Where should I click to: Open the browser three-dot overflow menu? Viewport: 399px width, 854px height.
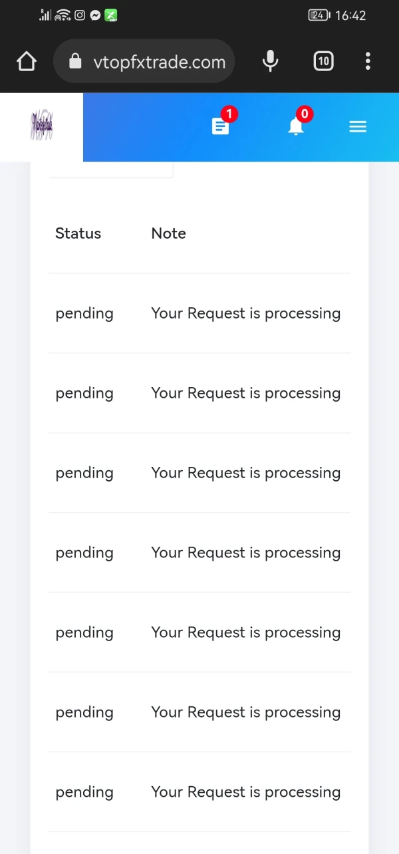point(368,62)
